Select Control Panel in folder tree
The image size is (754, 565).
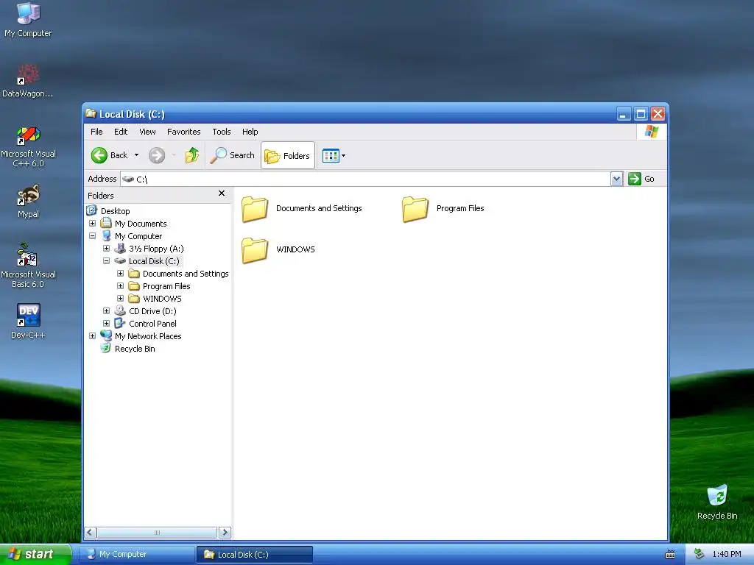152,324
